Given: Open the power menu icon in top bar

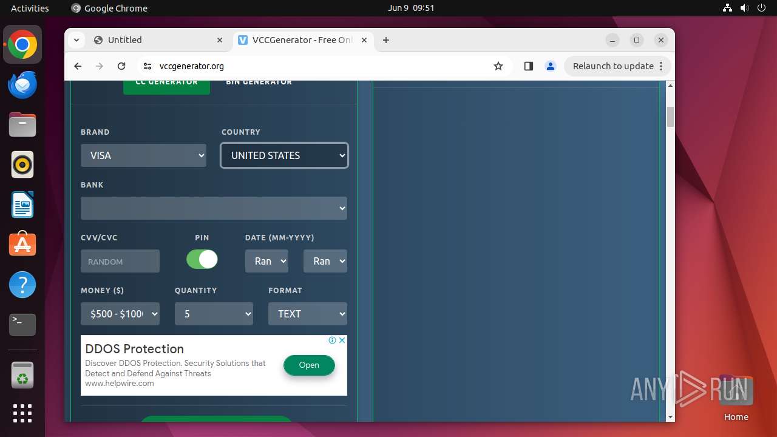Looking at the screenshot, I should (762, 8).
